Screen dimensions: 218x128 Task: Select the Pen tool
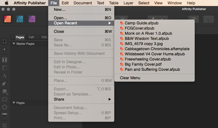click(5, 84)
